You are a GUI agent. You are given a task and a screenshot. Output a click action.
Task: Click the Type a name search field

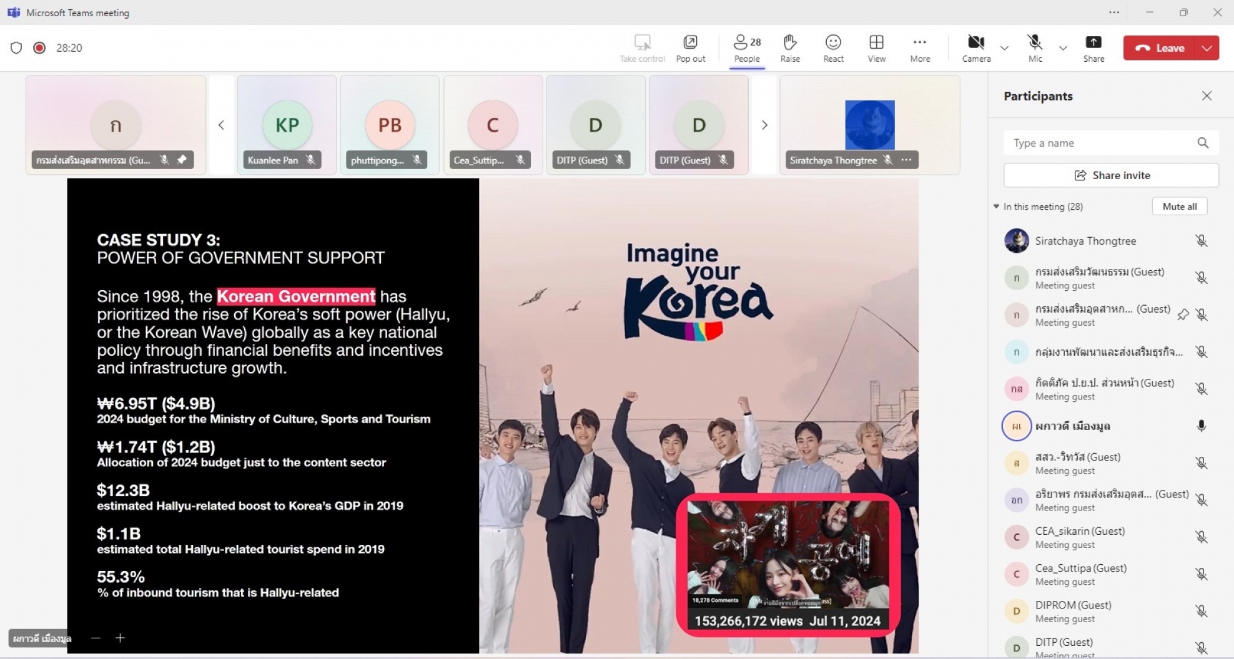[1111, 143]
